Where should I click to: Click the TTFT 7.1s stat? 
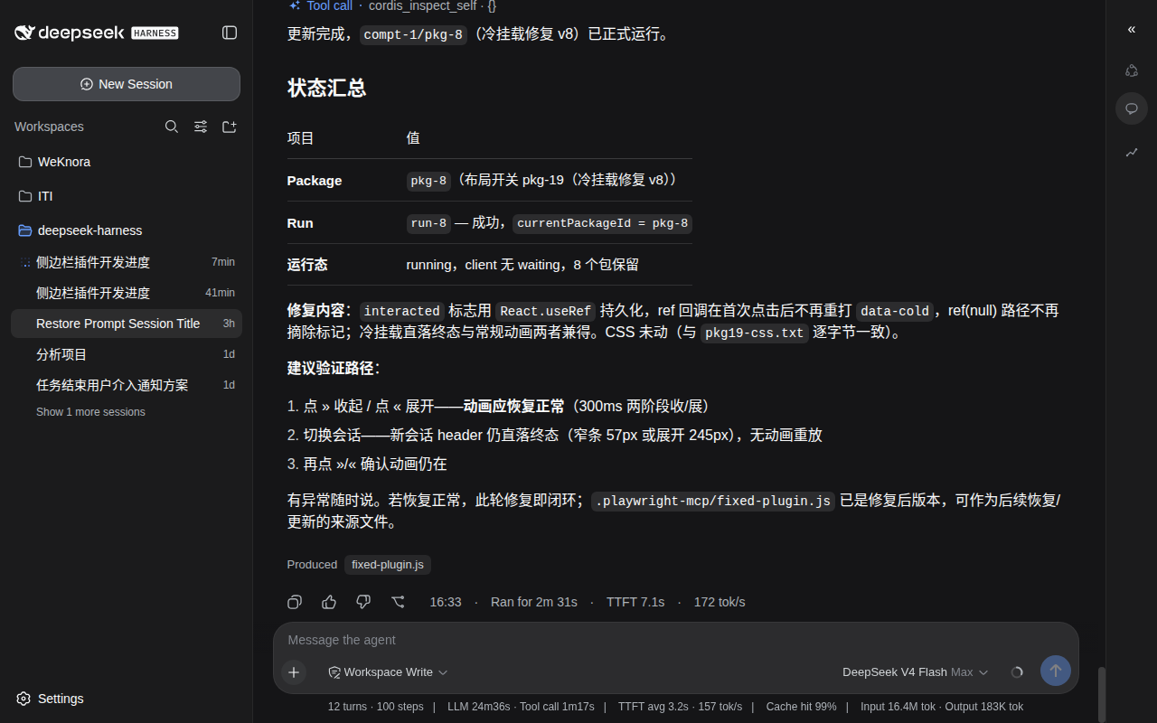pos(635,602)
